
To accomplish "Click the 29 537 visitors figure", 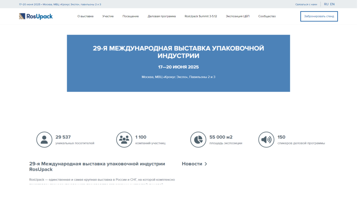I will tap(63, 137).
